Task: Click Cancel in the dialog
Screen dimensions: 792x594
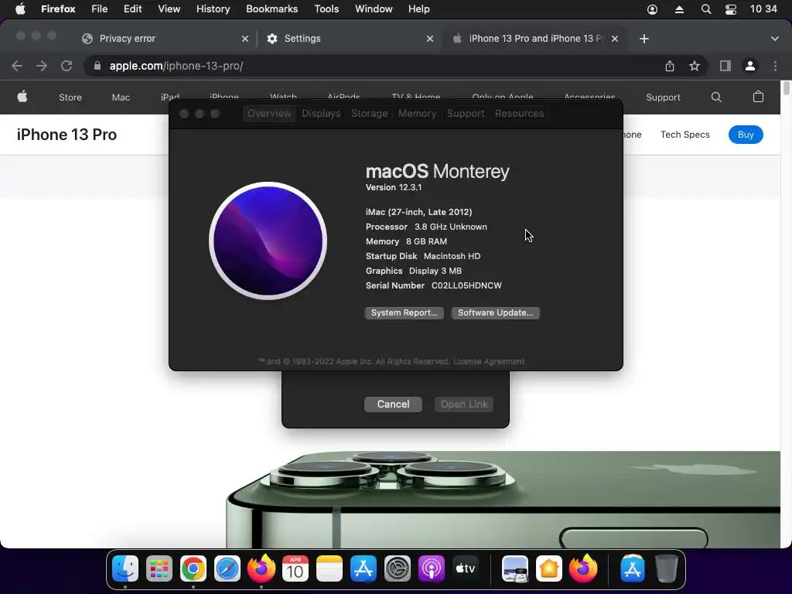Action: [x=393, y=404]
